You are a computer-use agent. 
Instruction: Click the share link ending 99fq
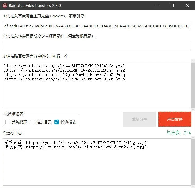coord(64,75)
